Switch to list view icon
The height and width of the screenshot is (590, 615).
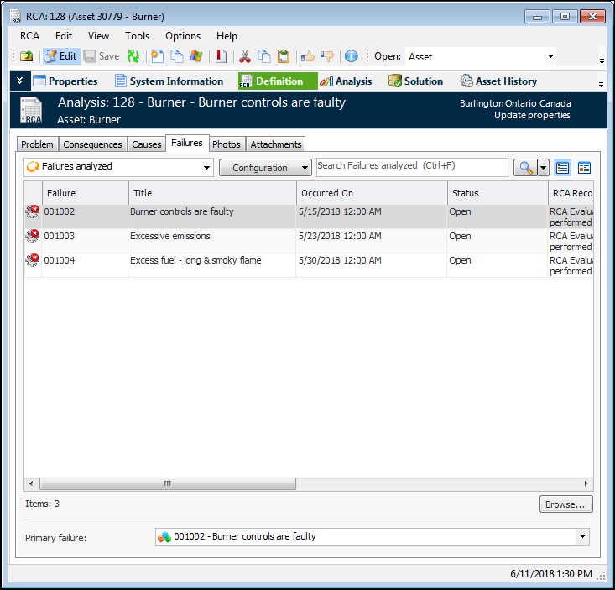click(563, 168)
